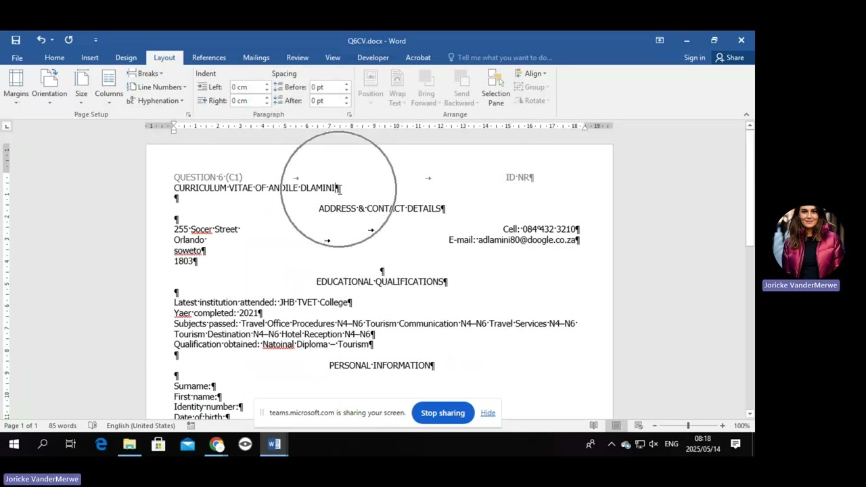Click the 85 words status entry

pos(62,425)
